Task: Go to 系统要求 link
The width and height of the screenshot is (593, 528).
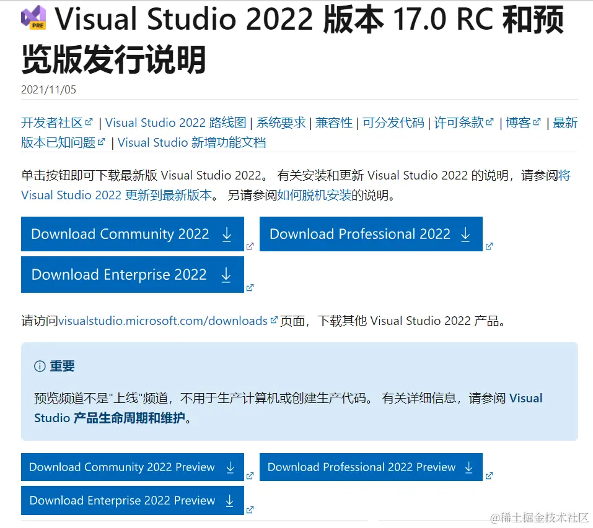Action: (x=281, y=123)
